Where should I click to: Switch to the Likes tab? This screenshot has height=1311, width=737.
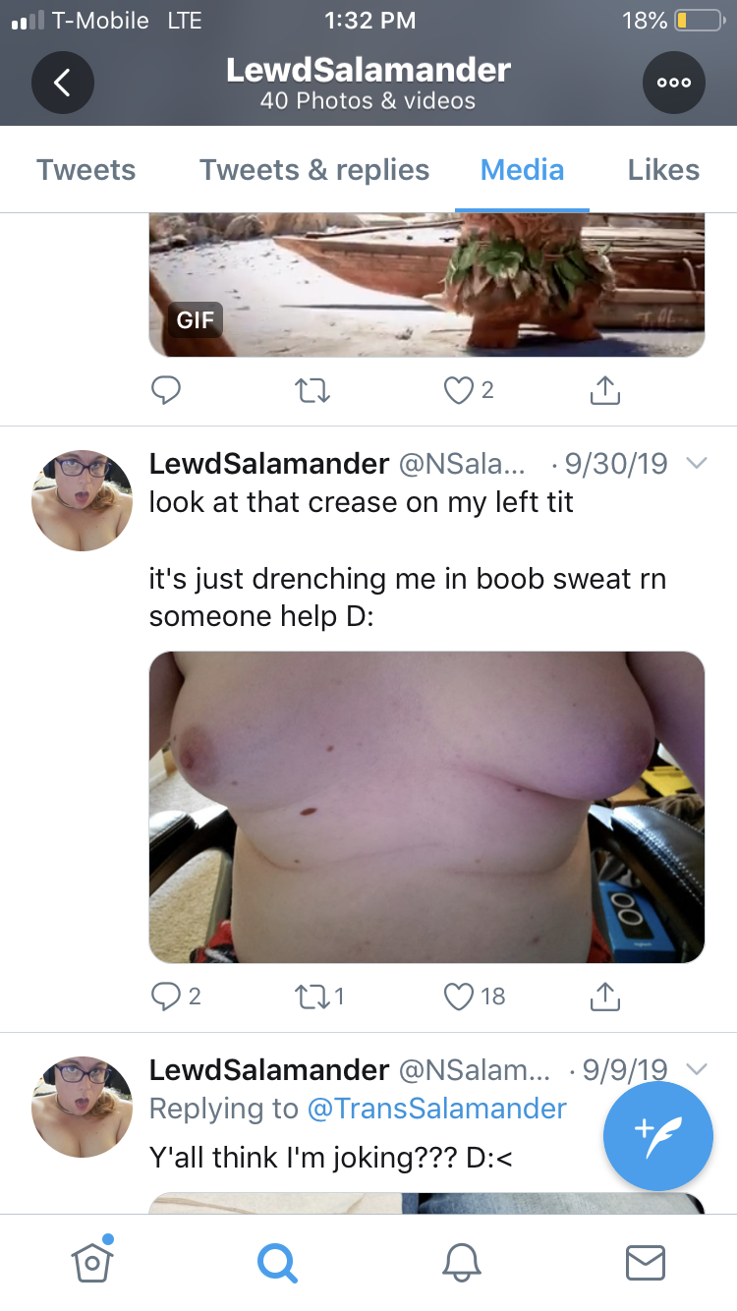click(x=663, y=170)
